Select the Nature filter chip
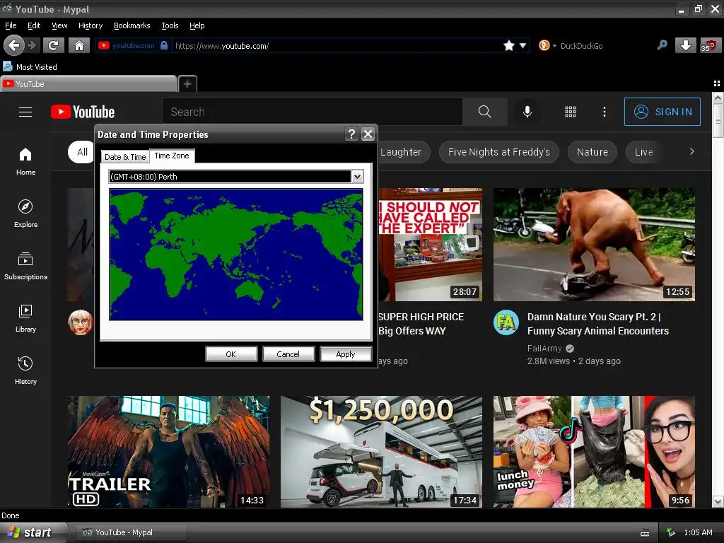724x543 pixels. coord(592,152)
